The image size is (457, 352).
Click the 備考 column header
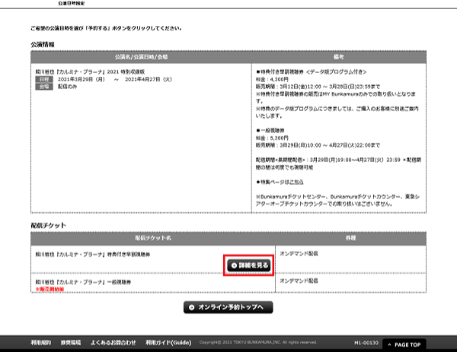[339, 57]
